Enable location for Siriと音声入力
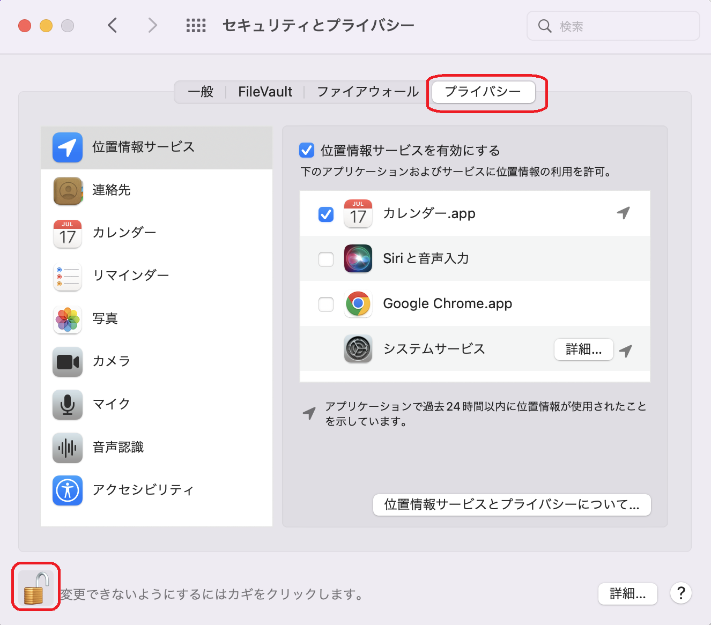Image resolution: width=711 pixels, height=625 pixels. (x=326, y=259)
